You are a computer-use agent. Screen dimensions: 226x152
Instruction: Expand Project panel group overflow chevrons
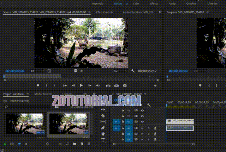pos(94,94)
